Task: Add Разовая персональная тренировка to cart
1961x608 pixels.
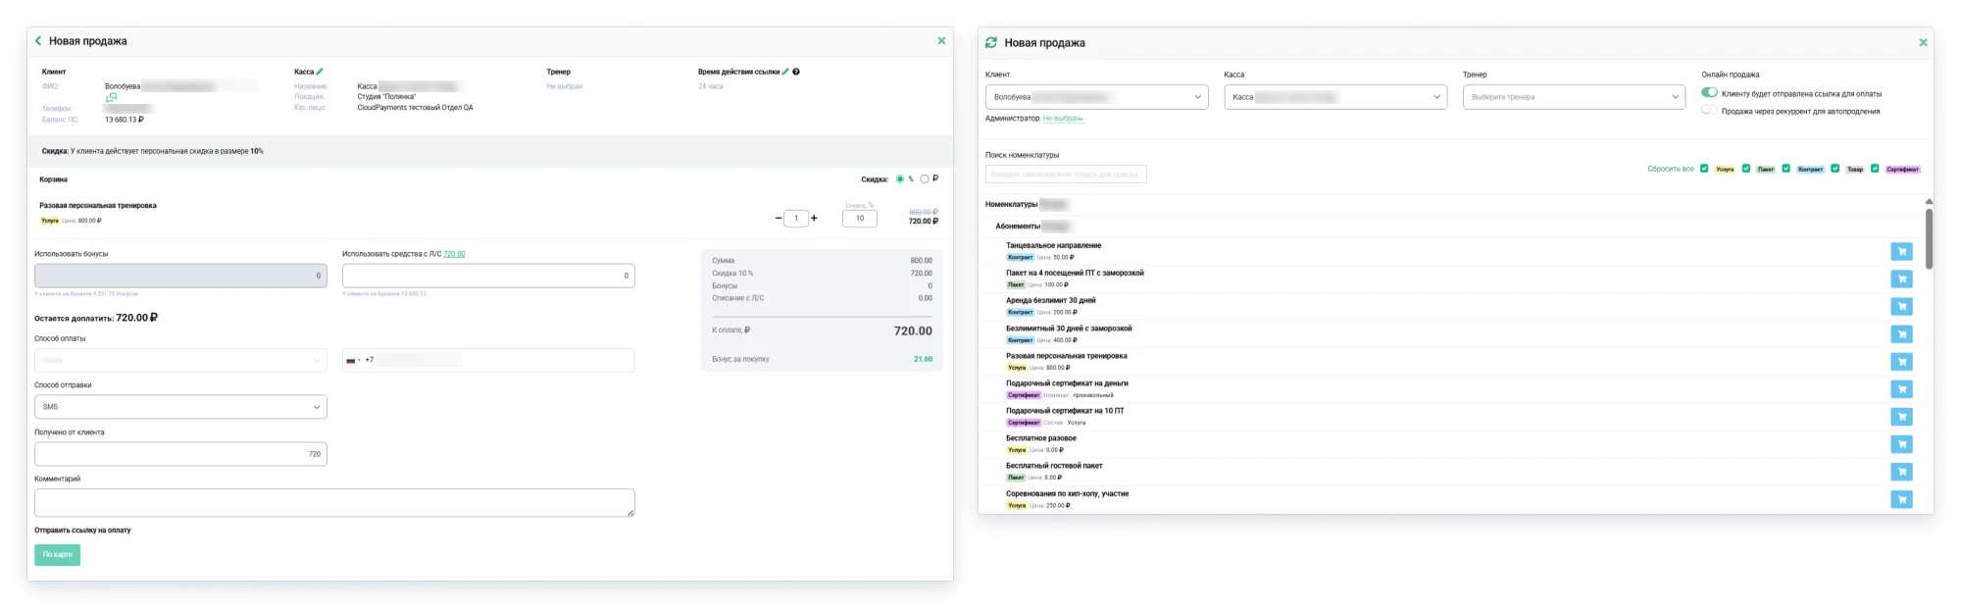Action: point(1901,362)
